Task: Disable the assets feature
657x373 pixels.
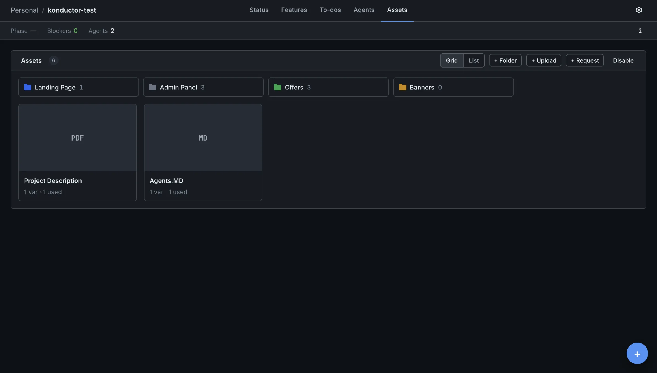Action: click(x=623, y=60)
